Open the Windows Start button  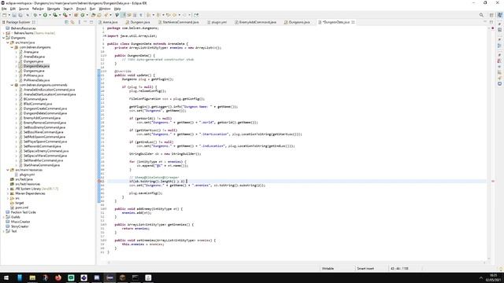(6, 277)
